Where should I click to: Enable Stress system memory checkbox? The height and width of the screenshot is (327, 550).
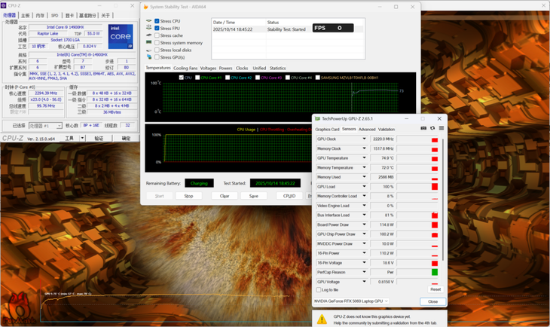(157, 43)
